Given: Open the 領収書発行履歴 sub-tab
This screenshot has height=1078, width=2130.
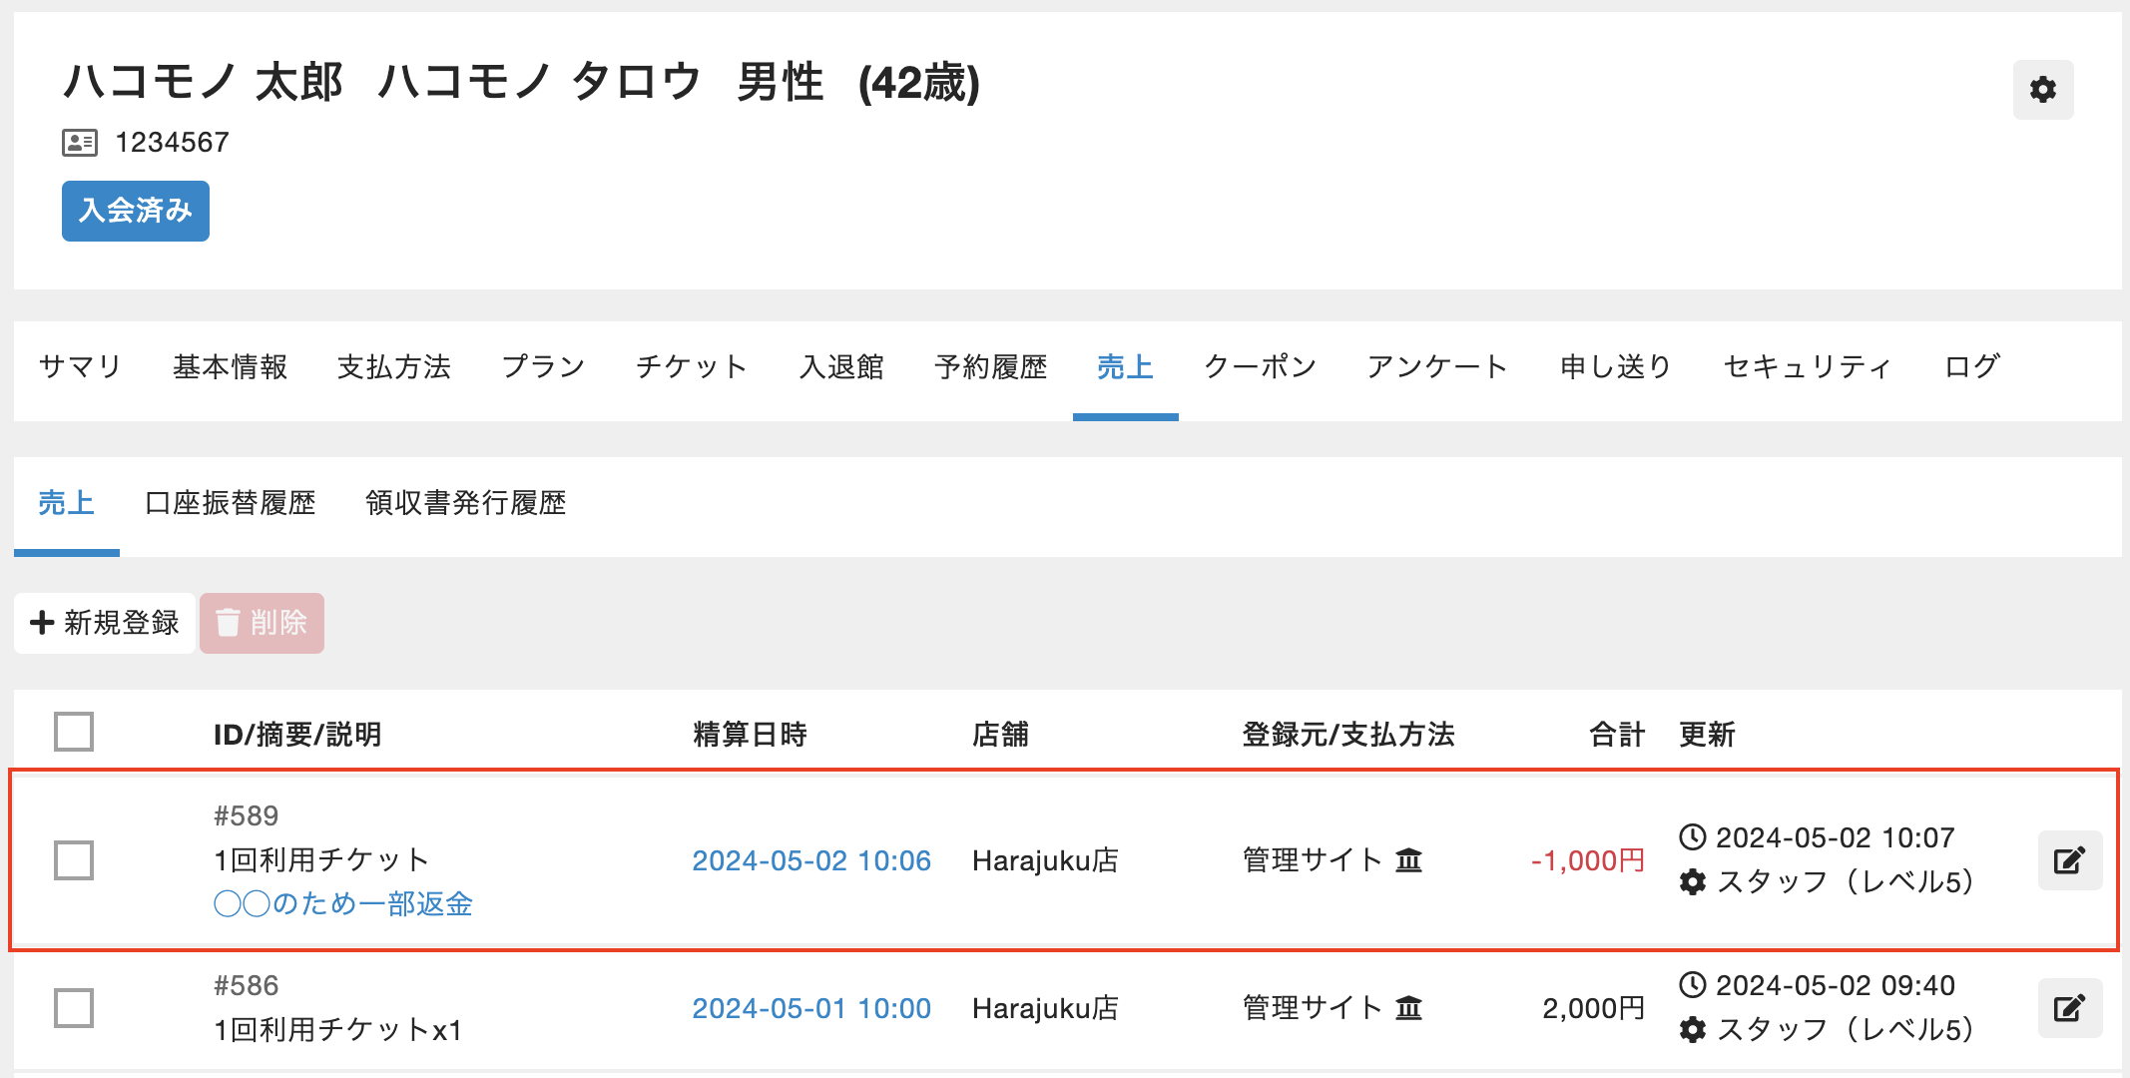Looking at the screenshot, I should 466,503.
